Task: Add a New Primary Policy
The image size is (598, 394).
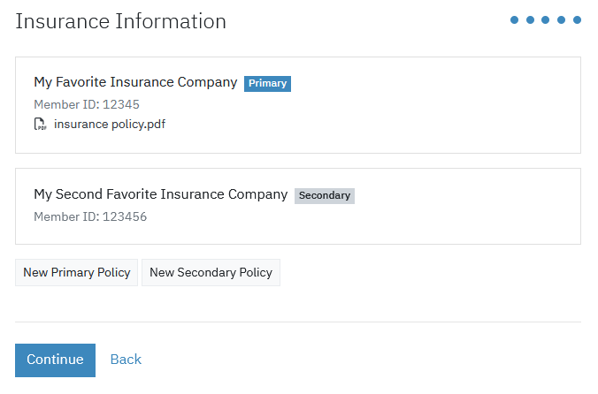Action: point(76,273)
